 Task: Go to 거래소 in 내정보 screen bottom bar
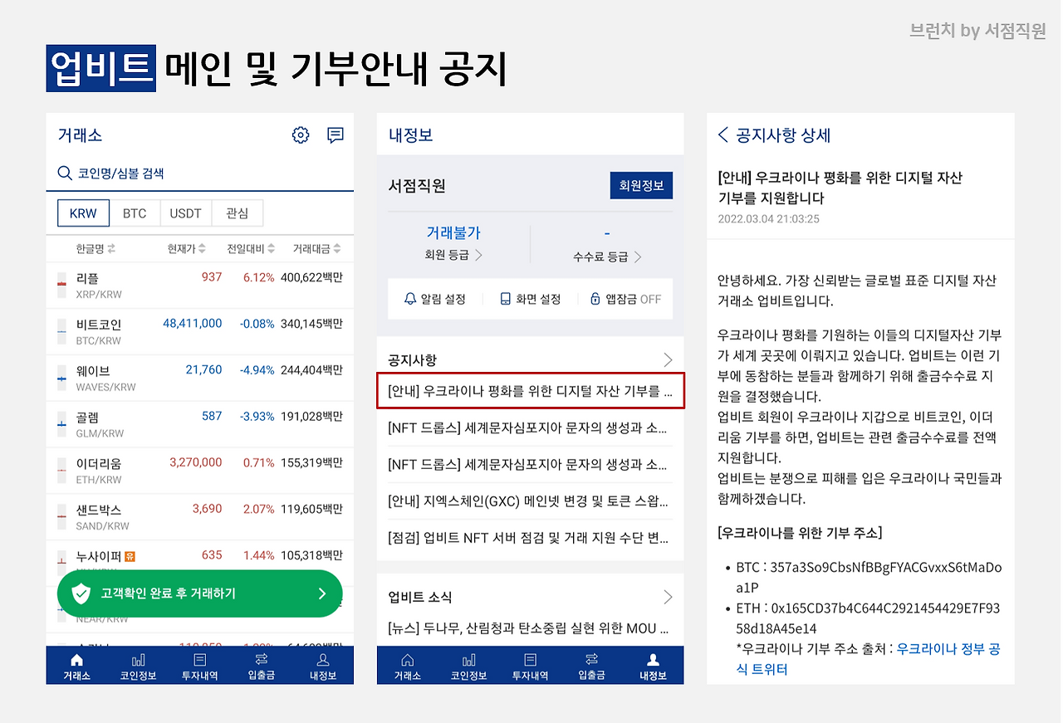[x=408, y=667]
